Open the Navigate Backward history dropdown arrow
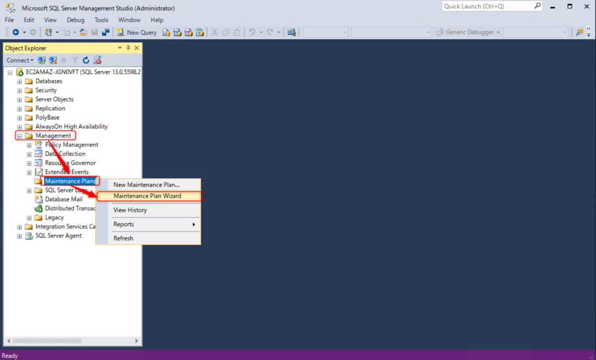596x360 pixels. pyautogui.click(x=24, y=32)
